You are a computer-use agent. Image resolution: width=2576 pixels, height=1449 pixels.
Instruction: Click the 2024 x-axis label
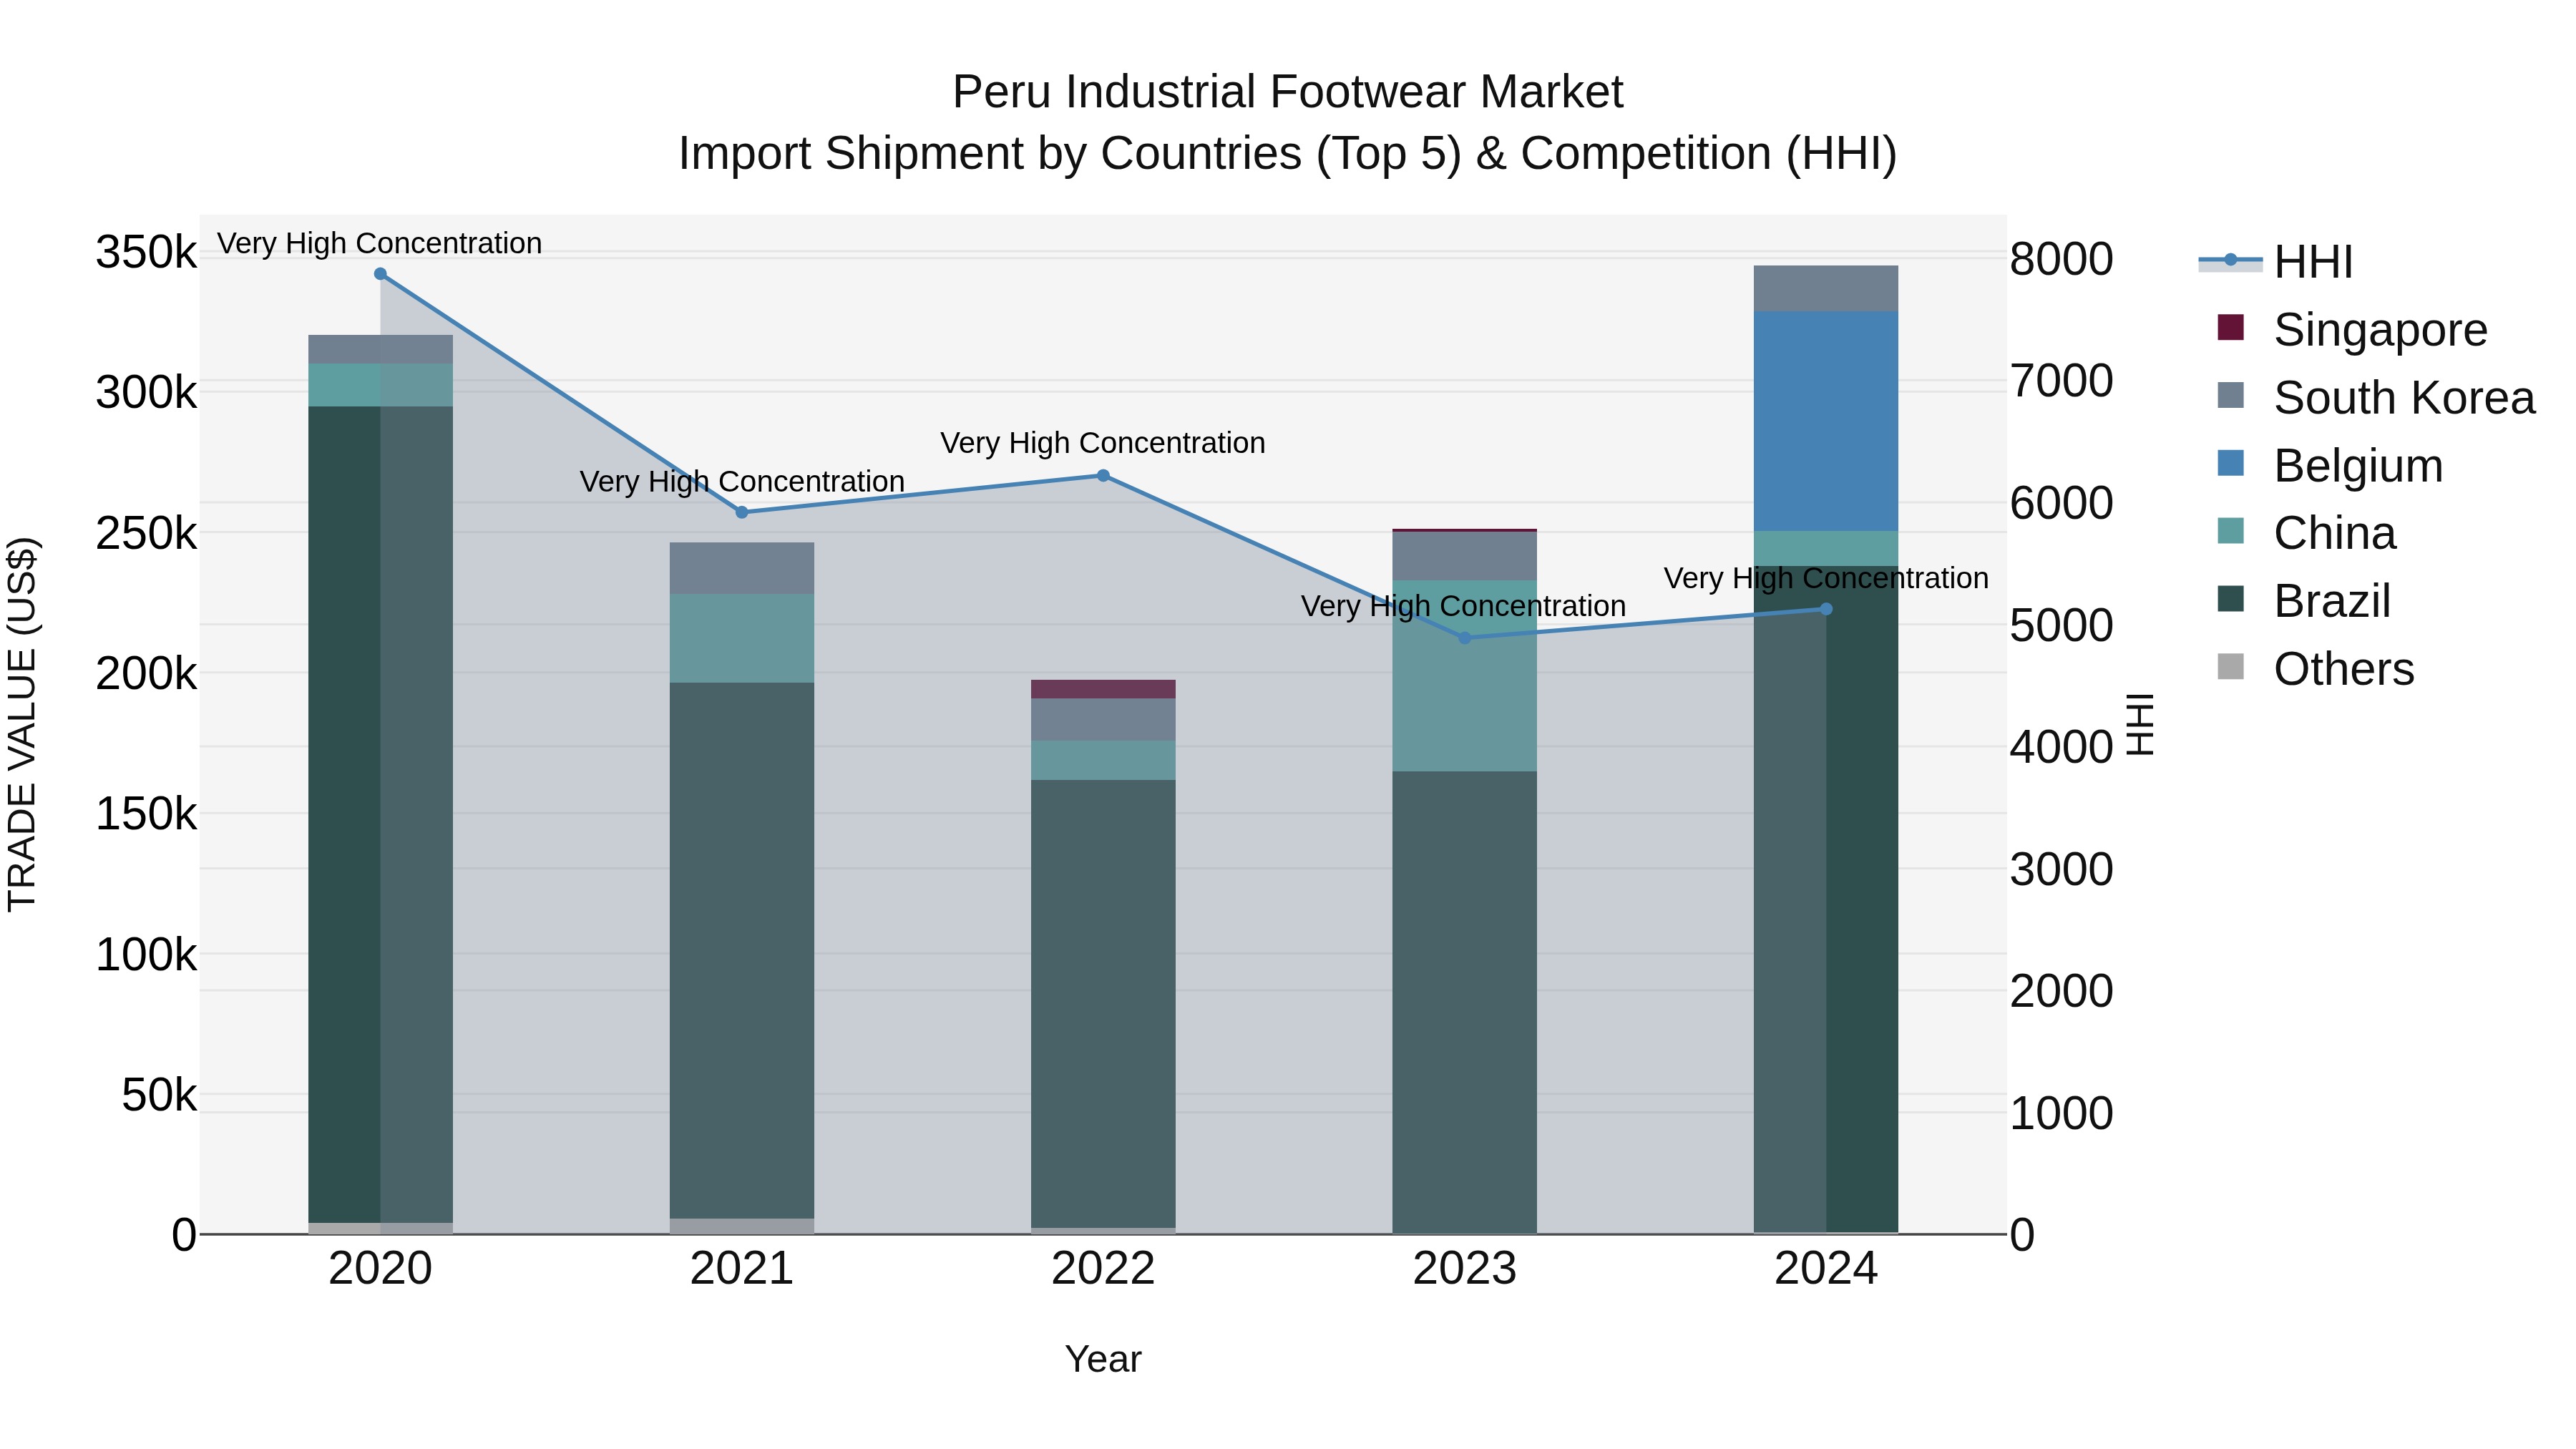1826,1269
